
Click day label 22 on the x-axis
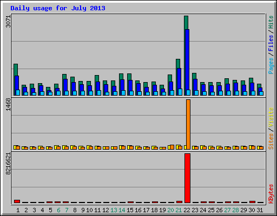pyautogui.click(x=187, y=210)
